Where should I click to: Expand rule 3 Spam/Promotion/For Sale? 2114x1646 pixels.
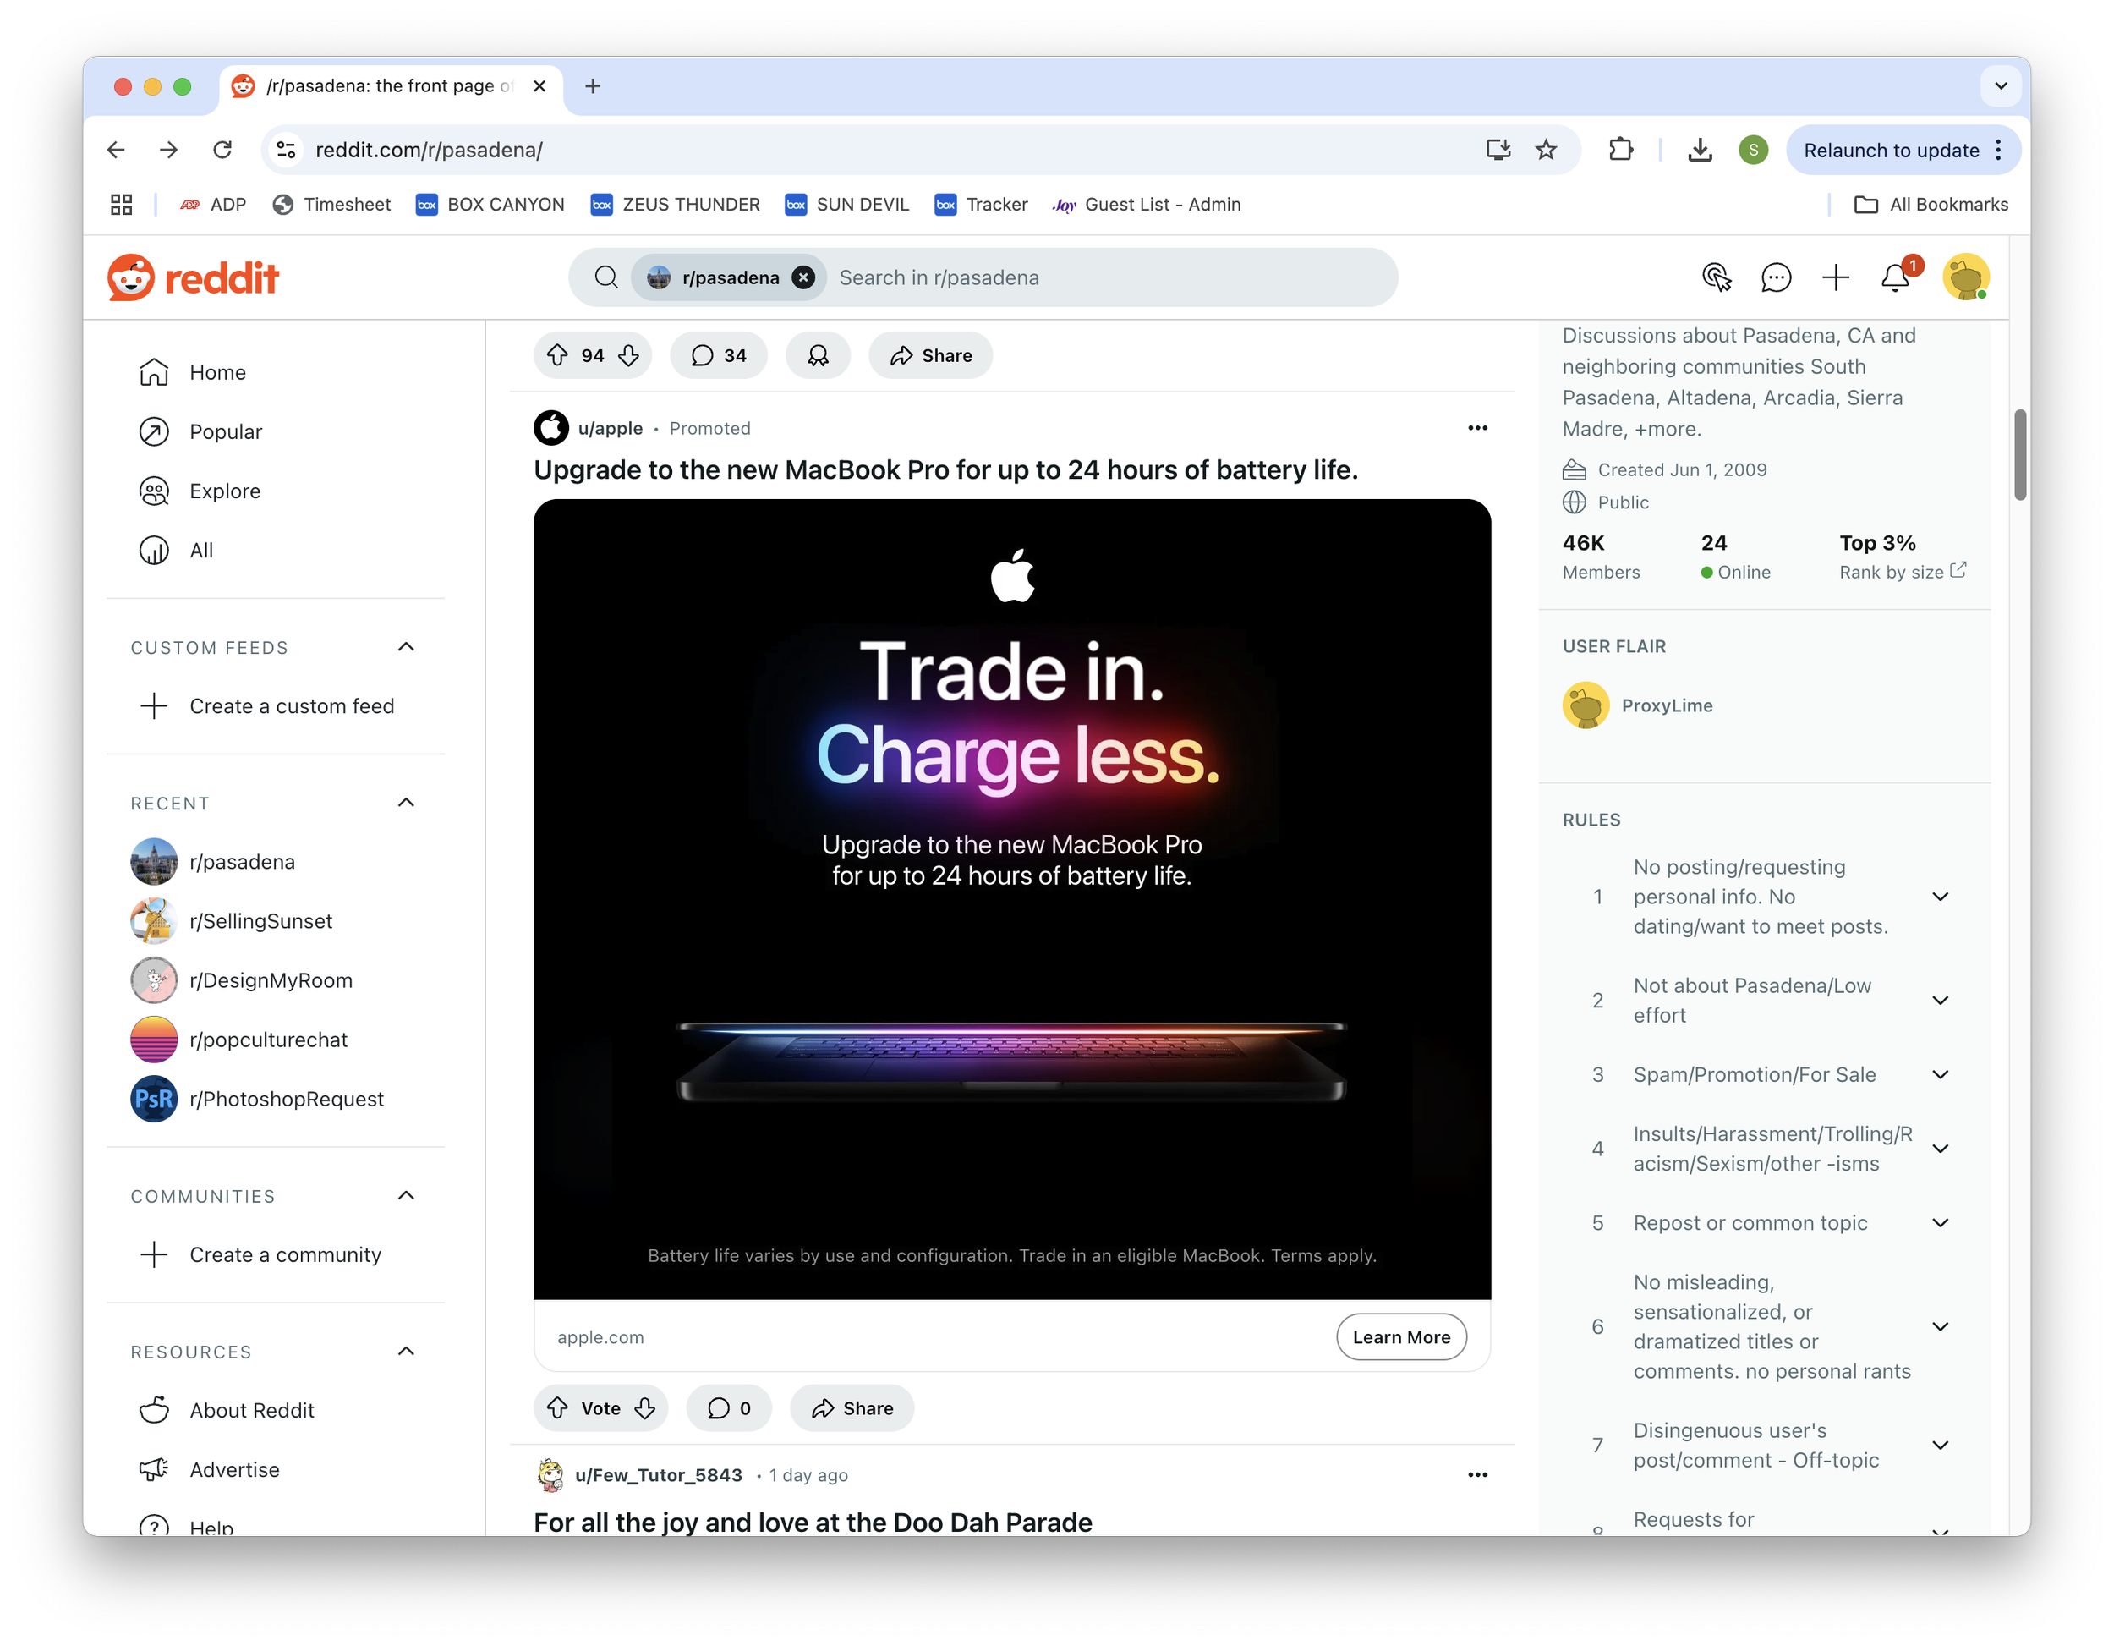[x=1940, y=1075]
